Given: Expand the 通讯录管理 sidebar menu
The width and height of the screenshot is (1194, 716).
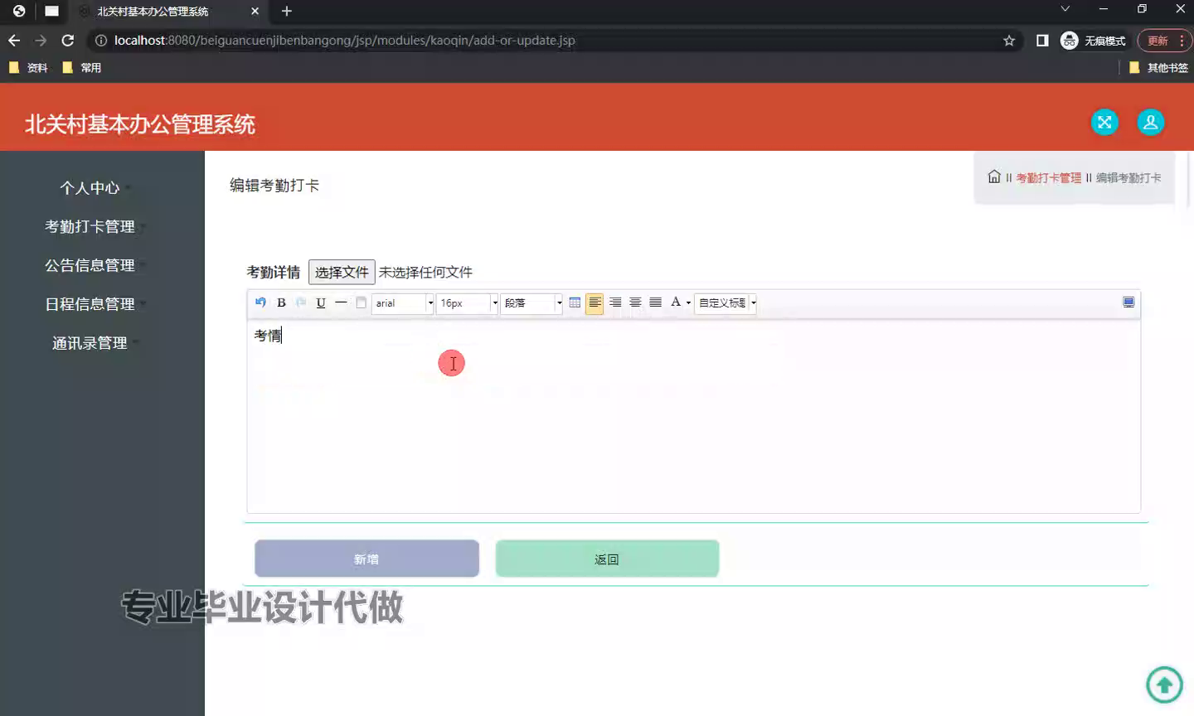Looking at the screenshot, I should click(x=90, y=344).
